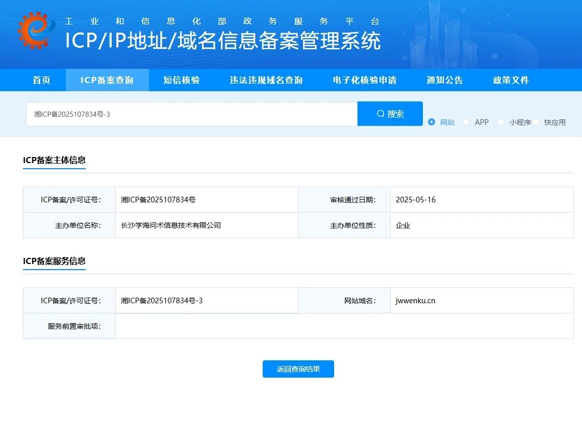
Task: Click the date 2025-05-16
Action: click(416, 200)
